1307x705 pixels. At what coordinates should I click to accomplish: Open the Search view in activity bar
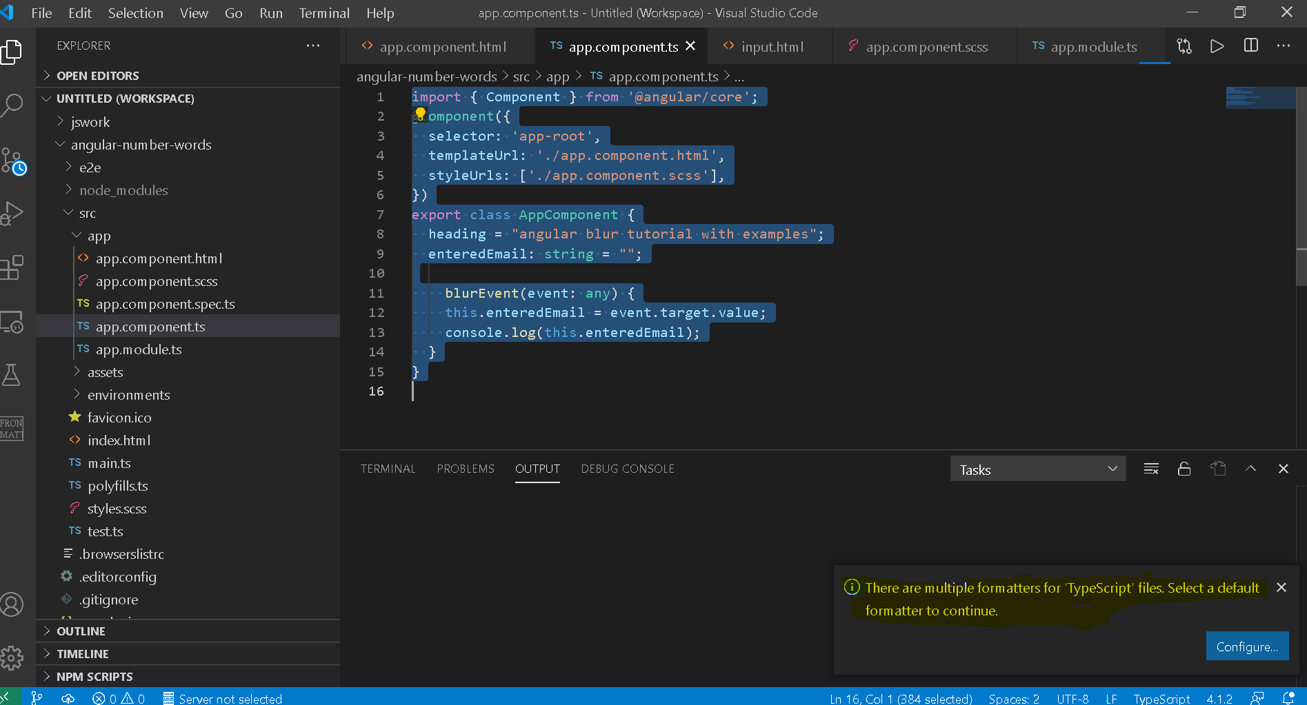pyautogui.click(x=12, y=105)
